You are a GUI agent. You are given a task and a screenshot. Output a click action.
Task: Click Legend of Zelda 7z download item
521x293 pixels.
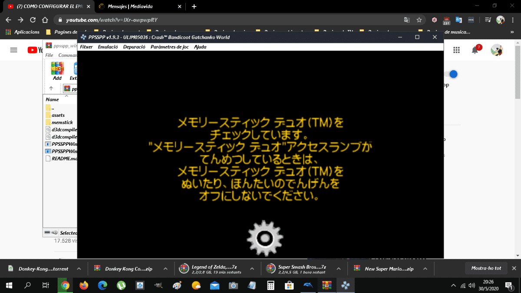[x=211, y=269]
